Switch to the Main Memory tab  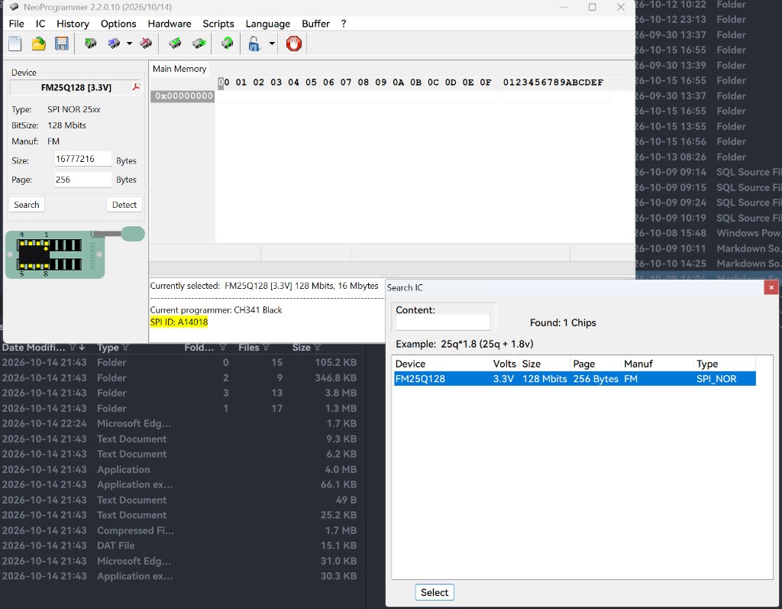179,68
